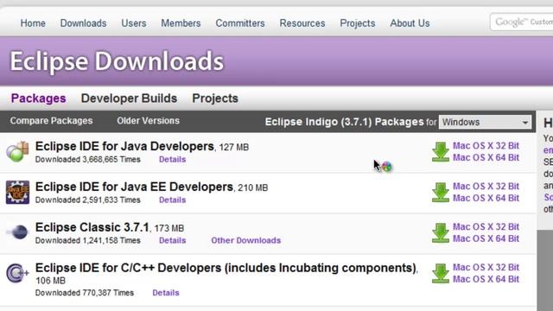Click the '173 MB' size label

[169, 228]
